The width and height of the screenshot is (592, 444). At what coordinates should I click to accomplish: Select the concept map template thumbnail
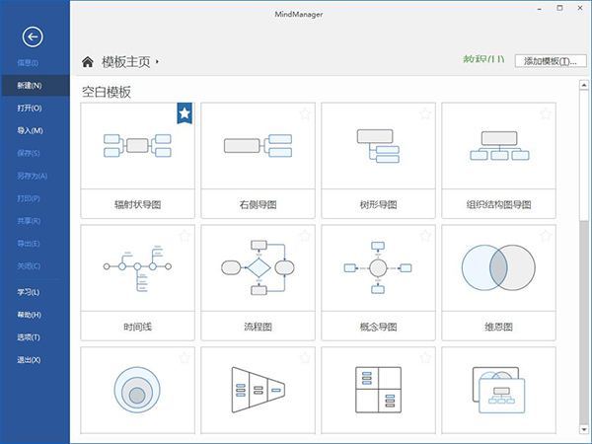pos(378,267)
